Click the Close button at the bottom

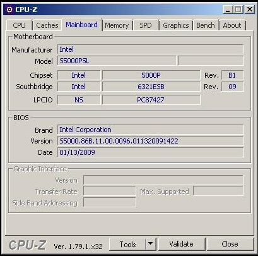click(230, 245)
